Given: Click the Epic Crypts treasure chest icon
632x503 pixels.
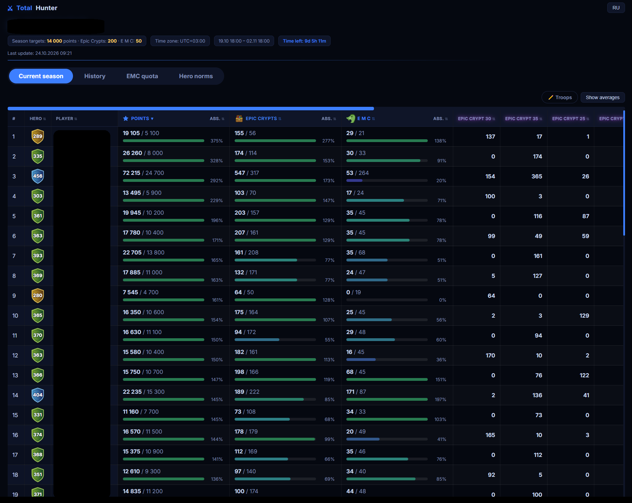Looking at the screenshot, I should point(239,119).
